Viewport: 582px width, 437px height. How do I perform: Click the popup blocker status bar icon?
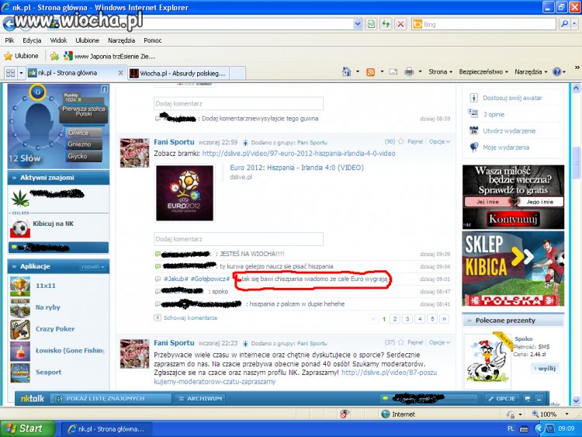point(345,414)
